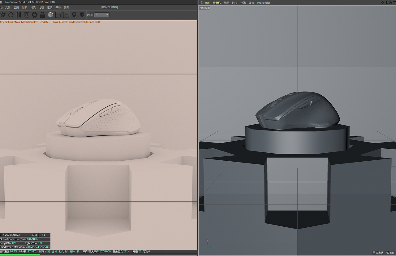Click the 时间 elapsed time readout

(59, 251)
